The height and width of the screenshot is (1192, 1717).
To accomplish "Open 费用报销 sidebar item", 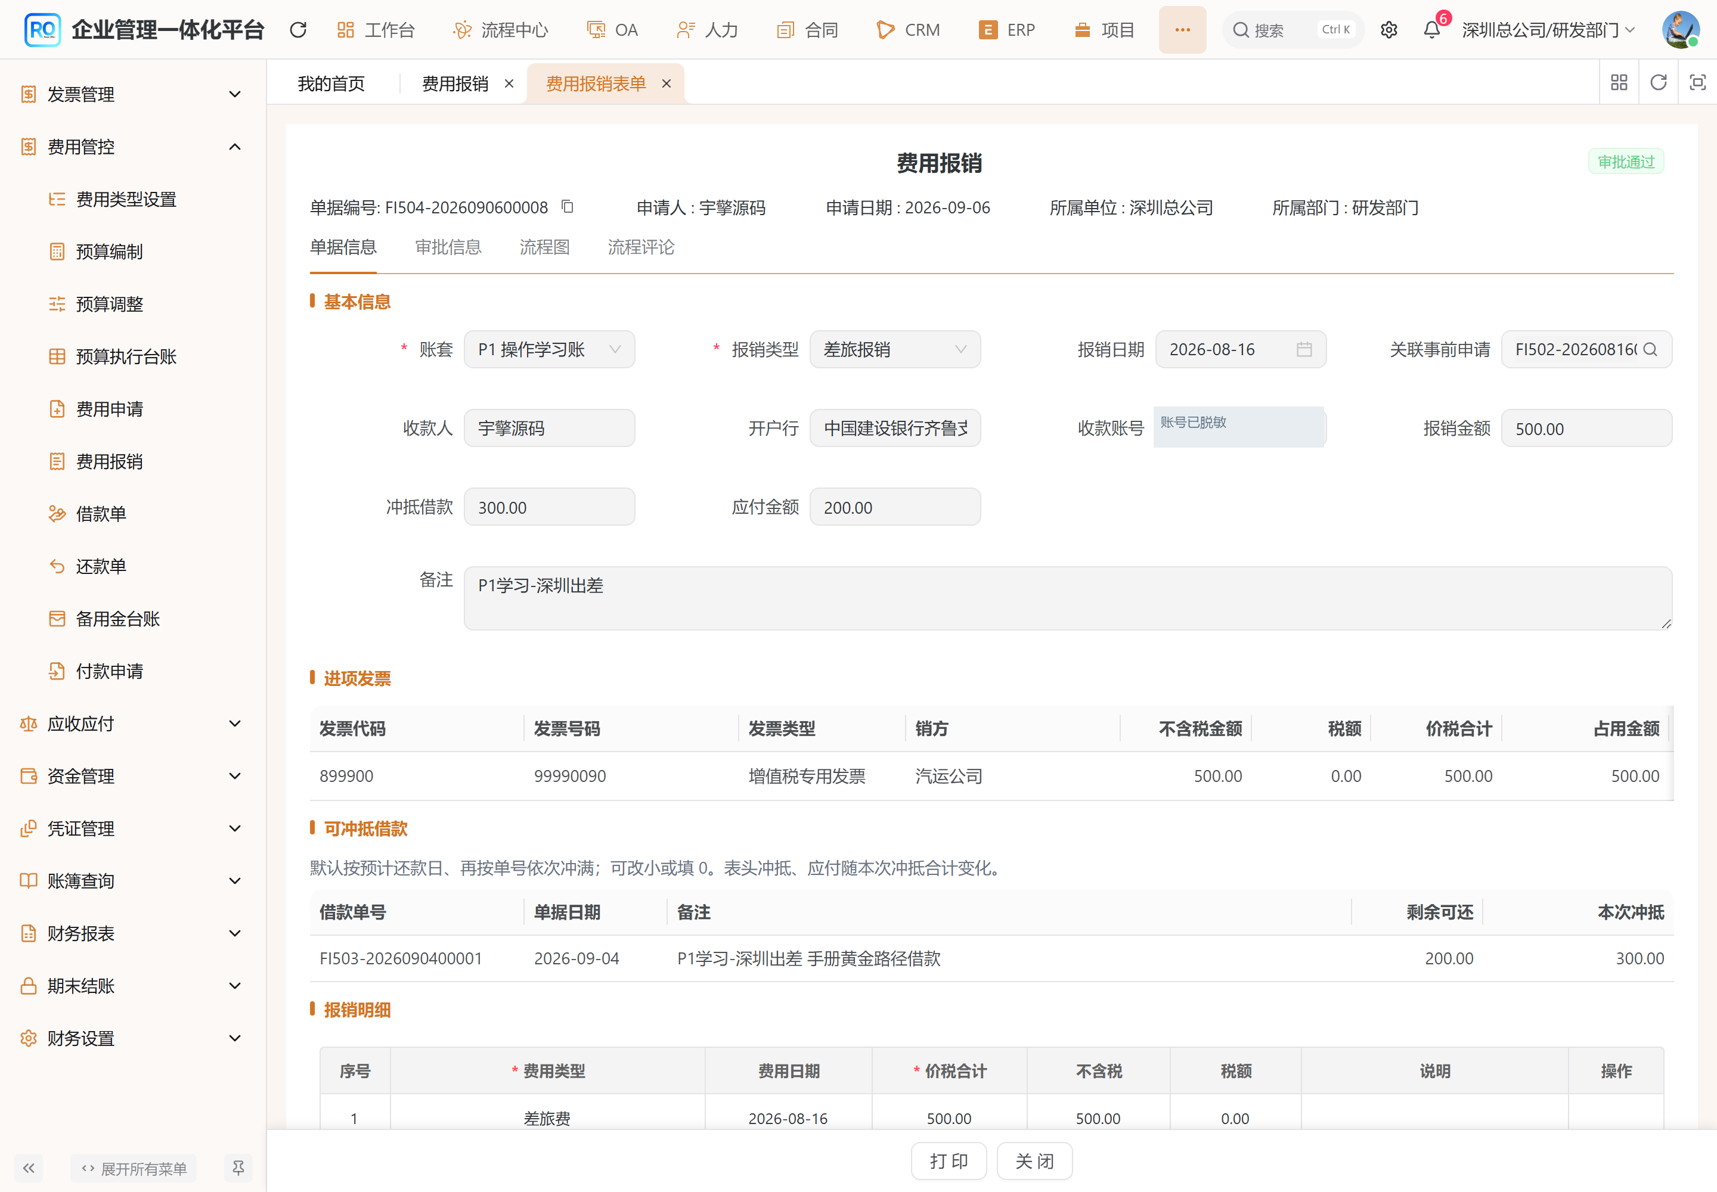I will [109, 461].
